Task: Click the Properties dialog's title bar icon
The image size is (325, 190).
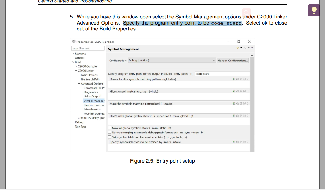Action: tap(74, 42)
